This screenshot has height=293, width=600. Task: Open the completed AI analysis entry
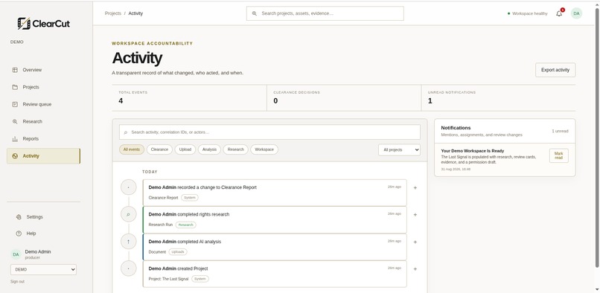(x=275, y=247)
